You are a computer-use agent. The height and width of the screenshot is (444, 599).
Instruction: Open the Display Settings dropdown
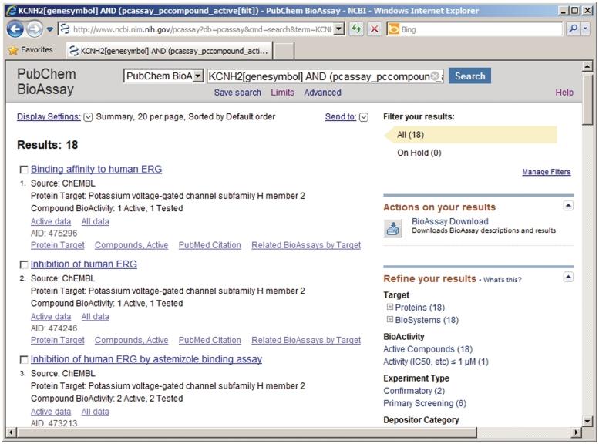[87, 117]
